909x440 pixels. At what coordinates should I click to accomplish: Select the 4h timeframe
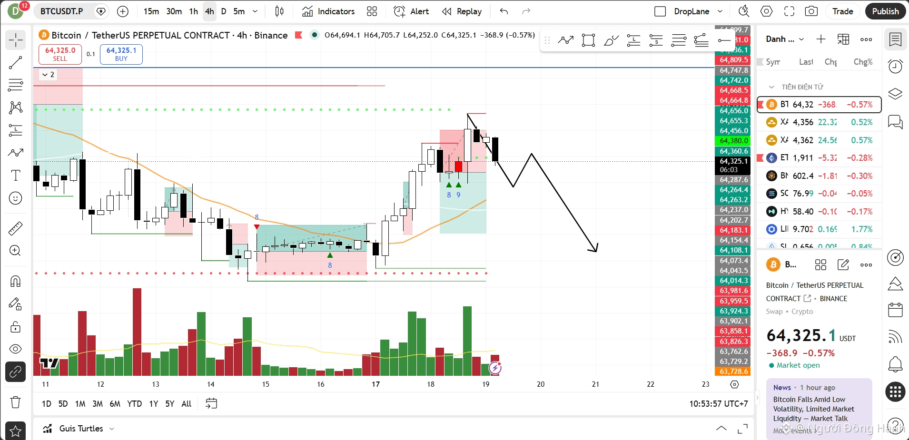click(209, 11)
